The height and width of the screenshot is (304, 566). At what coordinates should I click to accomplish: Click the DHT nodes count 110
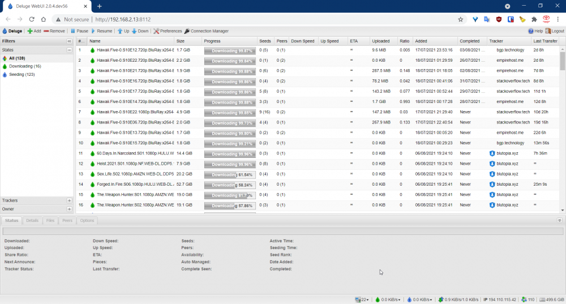pyautogui.click(x=528, y=299)
